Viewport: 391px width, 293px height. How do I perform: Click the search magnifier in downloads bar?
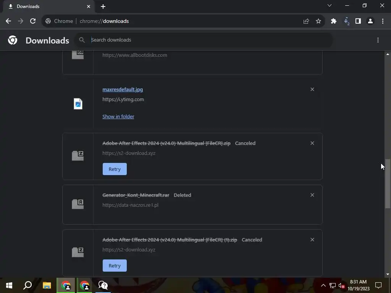82,40
